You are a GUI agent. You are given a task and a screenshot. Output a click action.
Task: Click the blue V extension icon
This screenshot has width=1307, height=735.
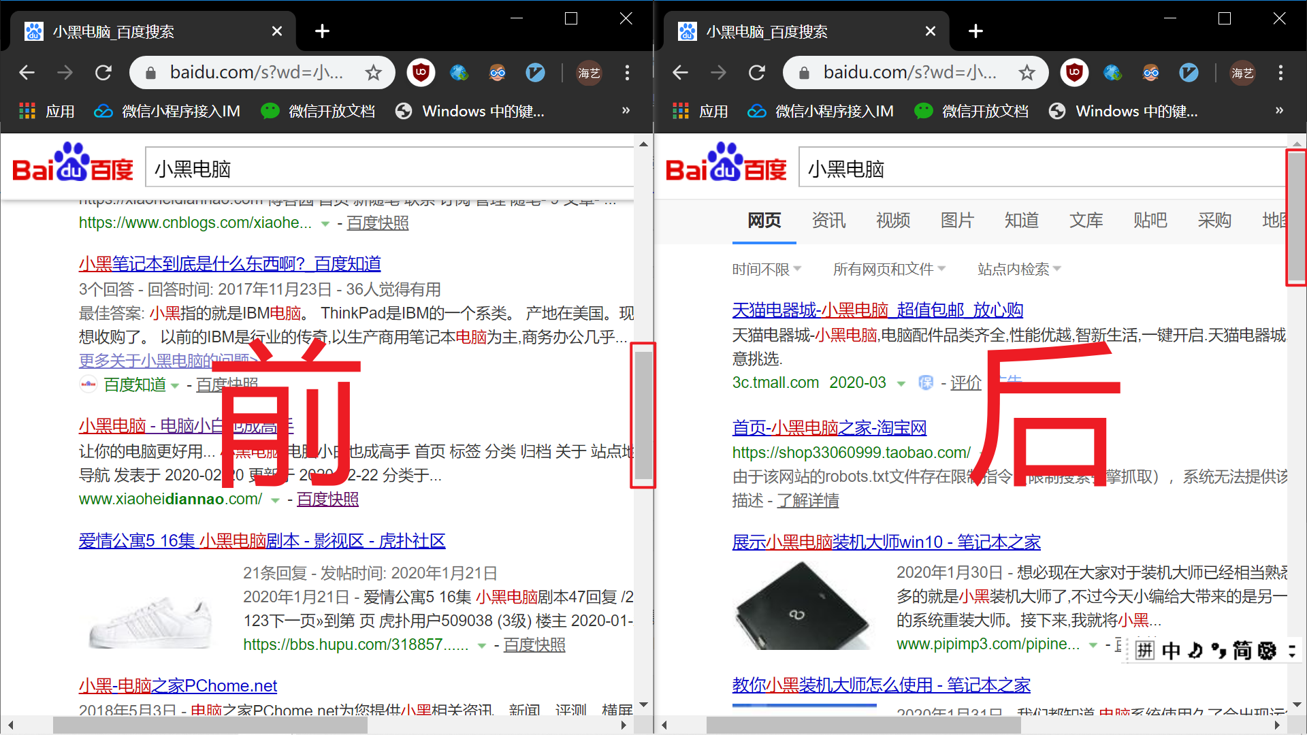pyautogui.click(x=536, y=73)
